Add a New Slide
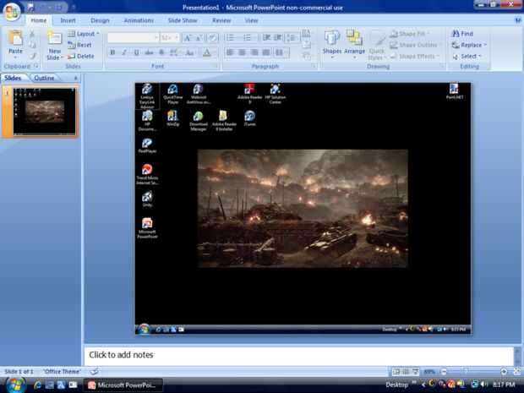 click(x=54, y=45)
